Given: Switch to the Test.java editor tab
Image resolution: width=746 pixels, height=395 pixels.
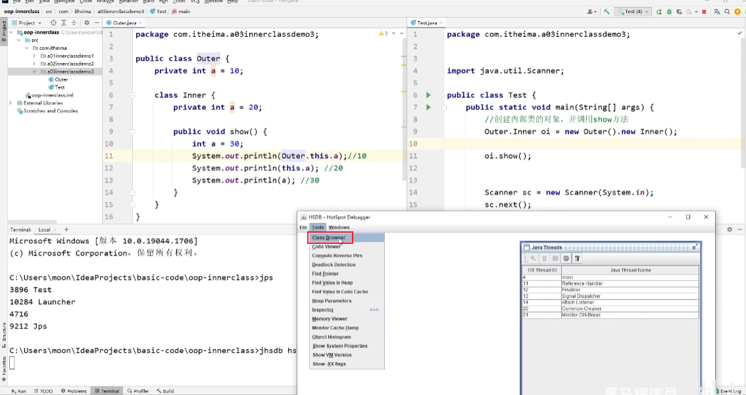Looking at the screenshot, I should click(x=427, y=22).
